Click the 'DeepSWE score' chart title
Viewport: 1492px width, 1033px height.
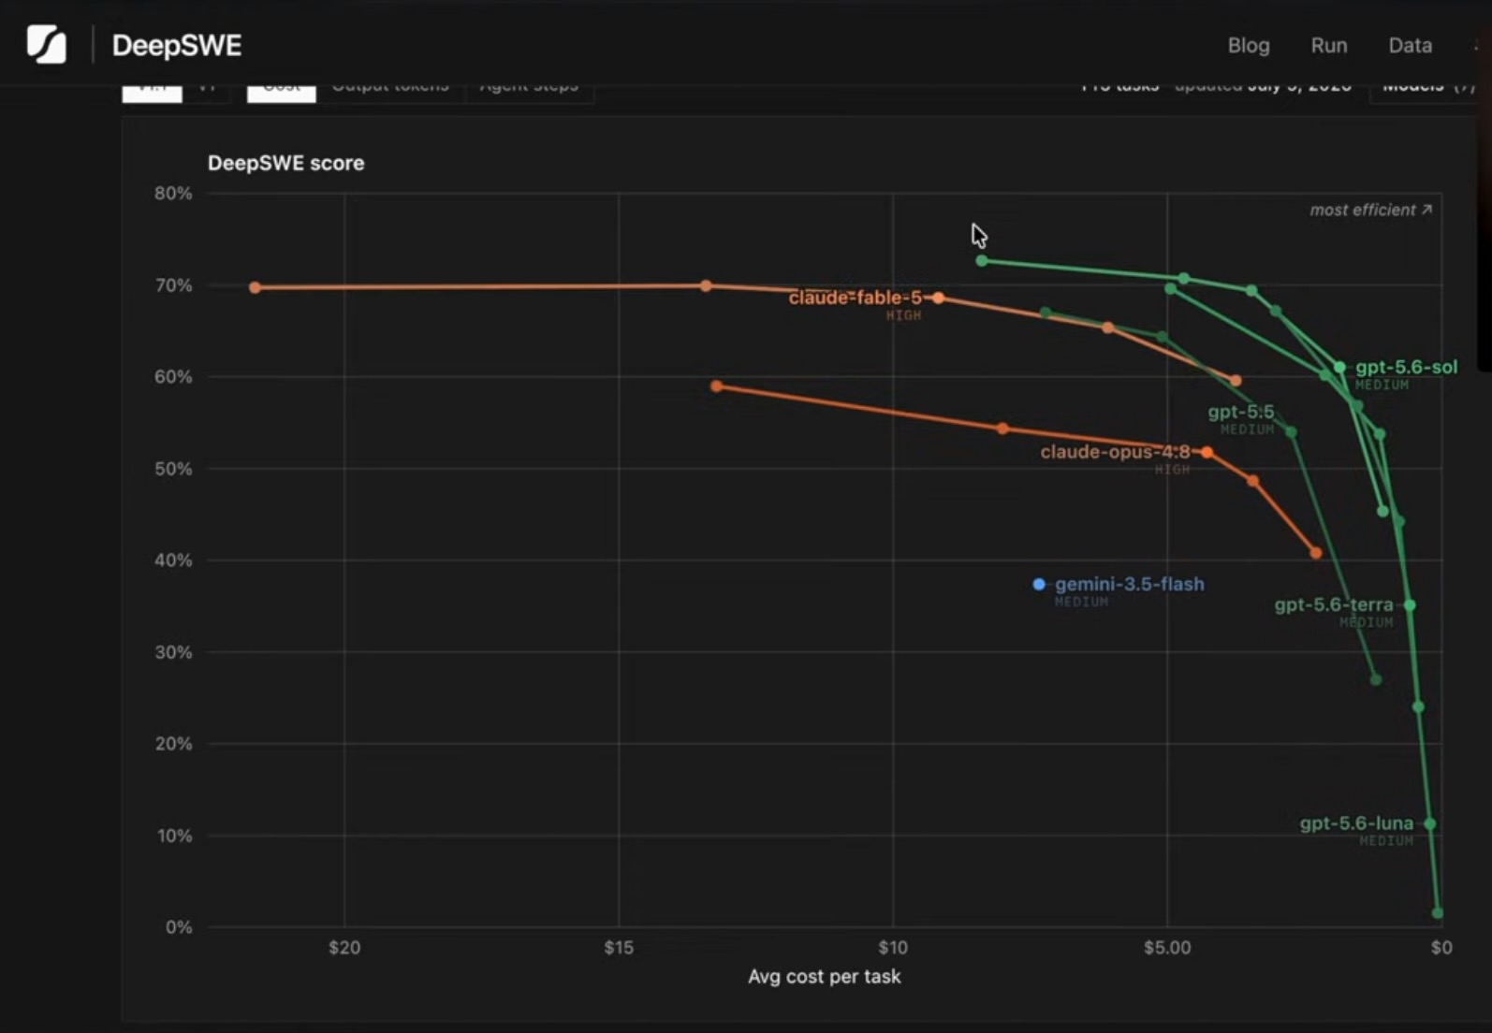(285, 163)
